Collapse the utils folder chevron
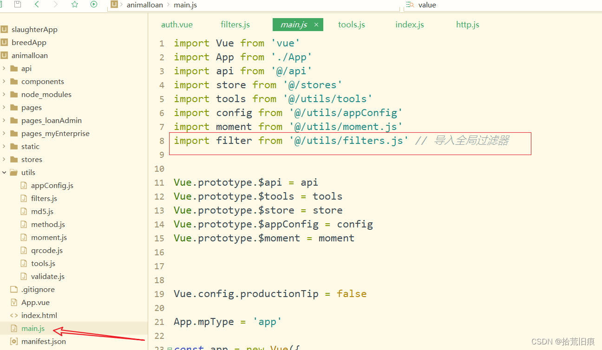Image resolution: width=602 pixels, height=350 pixels. (4, 172)
